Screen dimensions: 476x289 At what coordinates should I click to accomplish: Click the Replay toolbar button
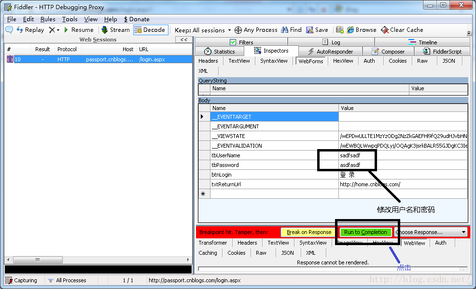(x=30, y=30)
